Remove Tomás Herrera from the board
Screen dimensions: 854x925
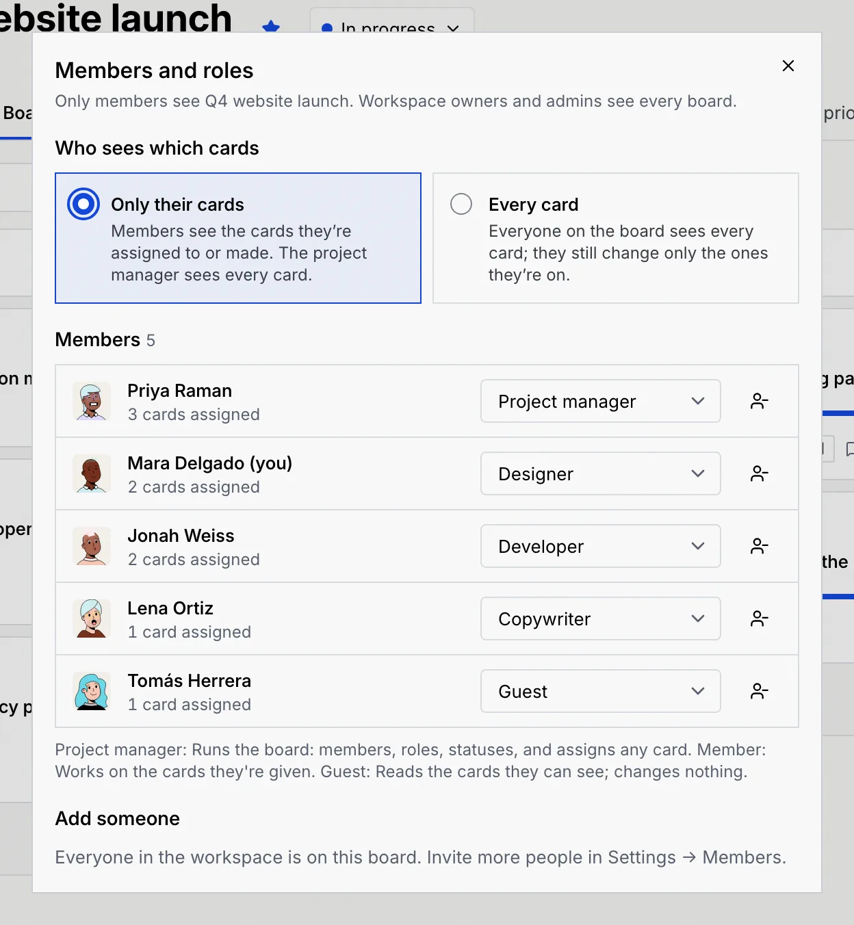(759, 691)
